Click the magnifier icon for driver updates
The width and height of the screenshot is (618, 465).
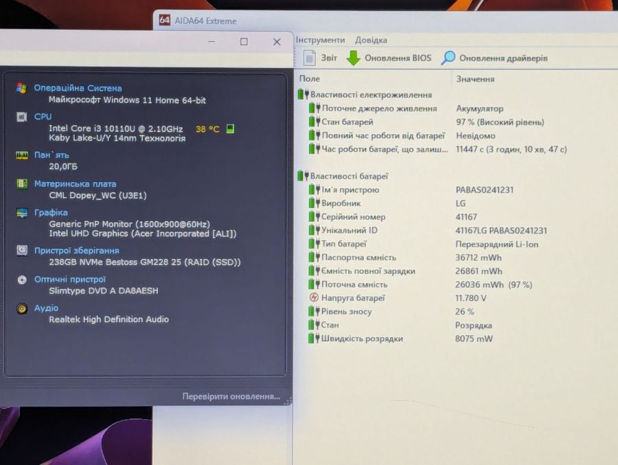448,58
